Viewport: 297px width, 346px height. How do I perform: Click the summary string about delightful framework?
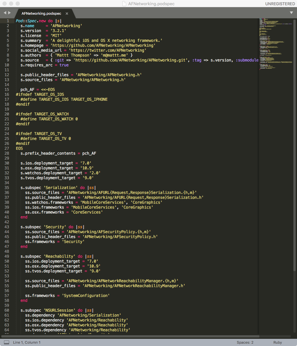pos(106,41)
